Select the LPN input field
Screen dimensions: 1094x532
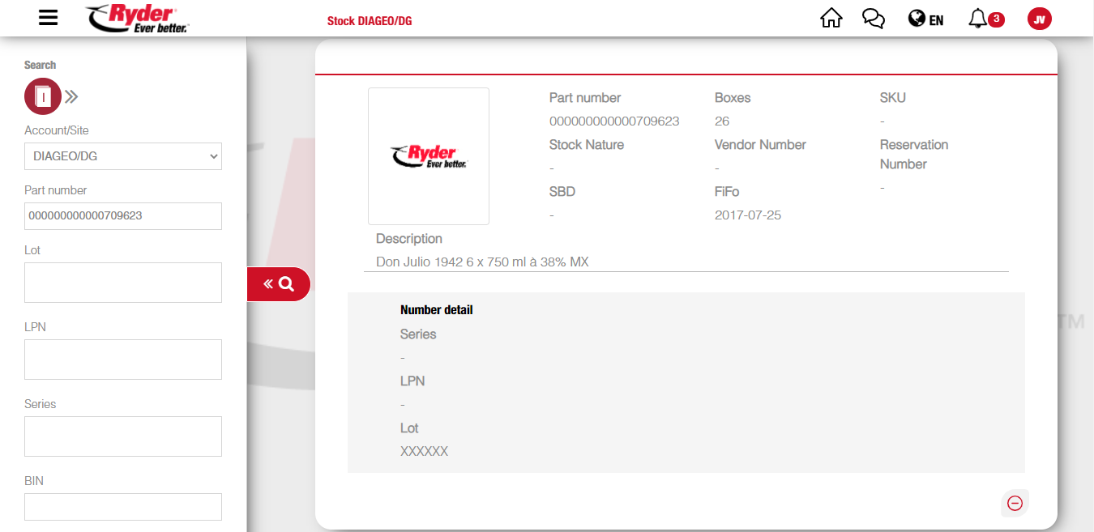tap(123, 360)
